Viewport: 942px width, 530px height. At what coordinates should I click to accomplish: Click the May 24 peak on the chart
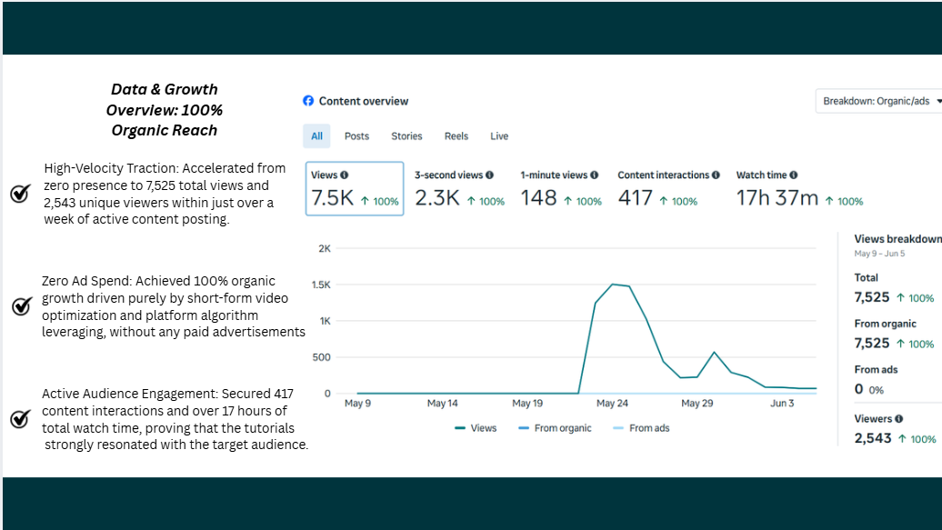pos(612,285)
